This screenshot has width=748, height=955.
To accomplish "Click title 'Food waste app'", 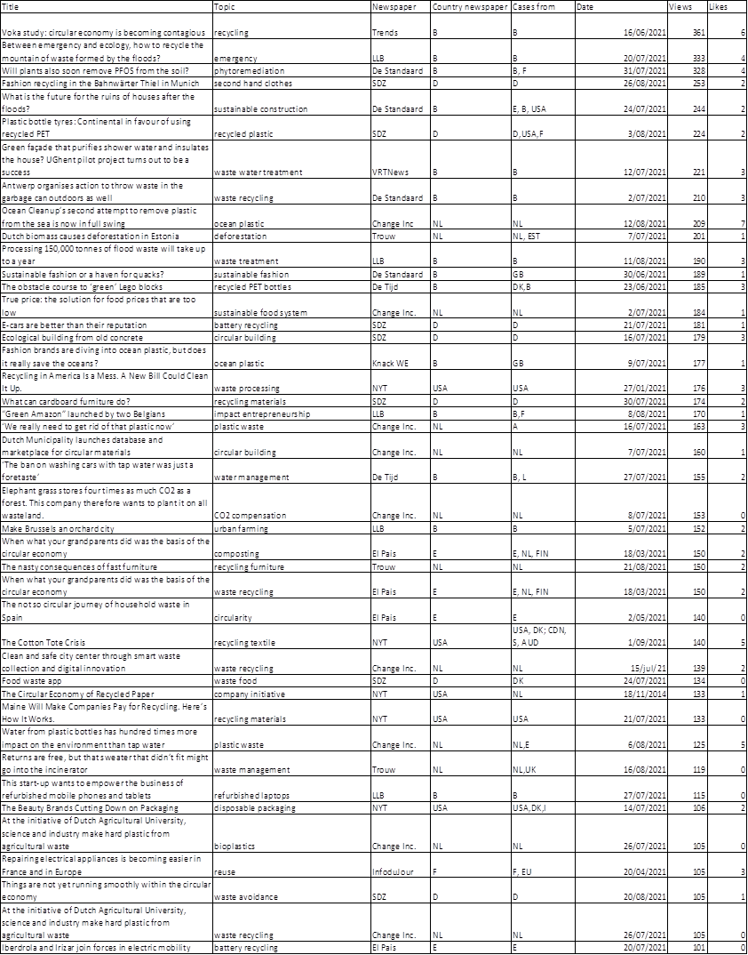I will pyautogui.click(x=107, y=681).
